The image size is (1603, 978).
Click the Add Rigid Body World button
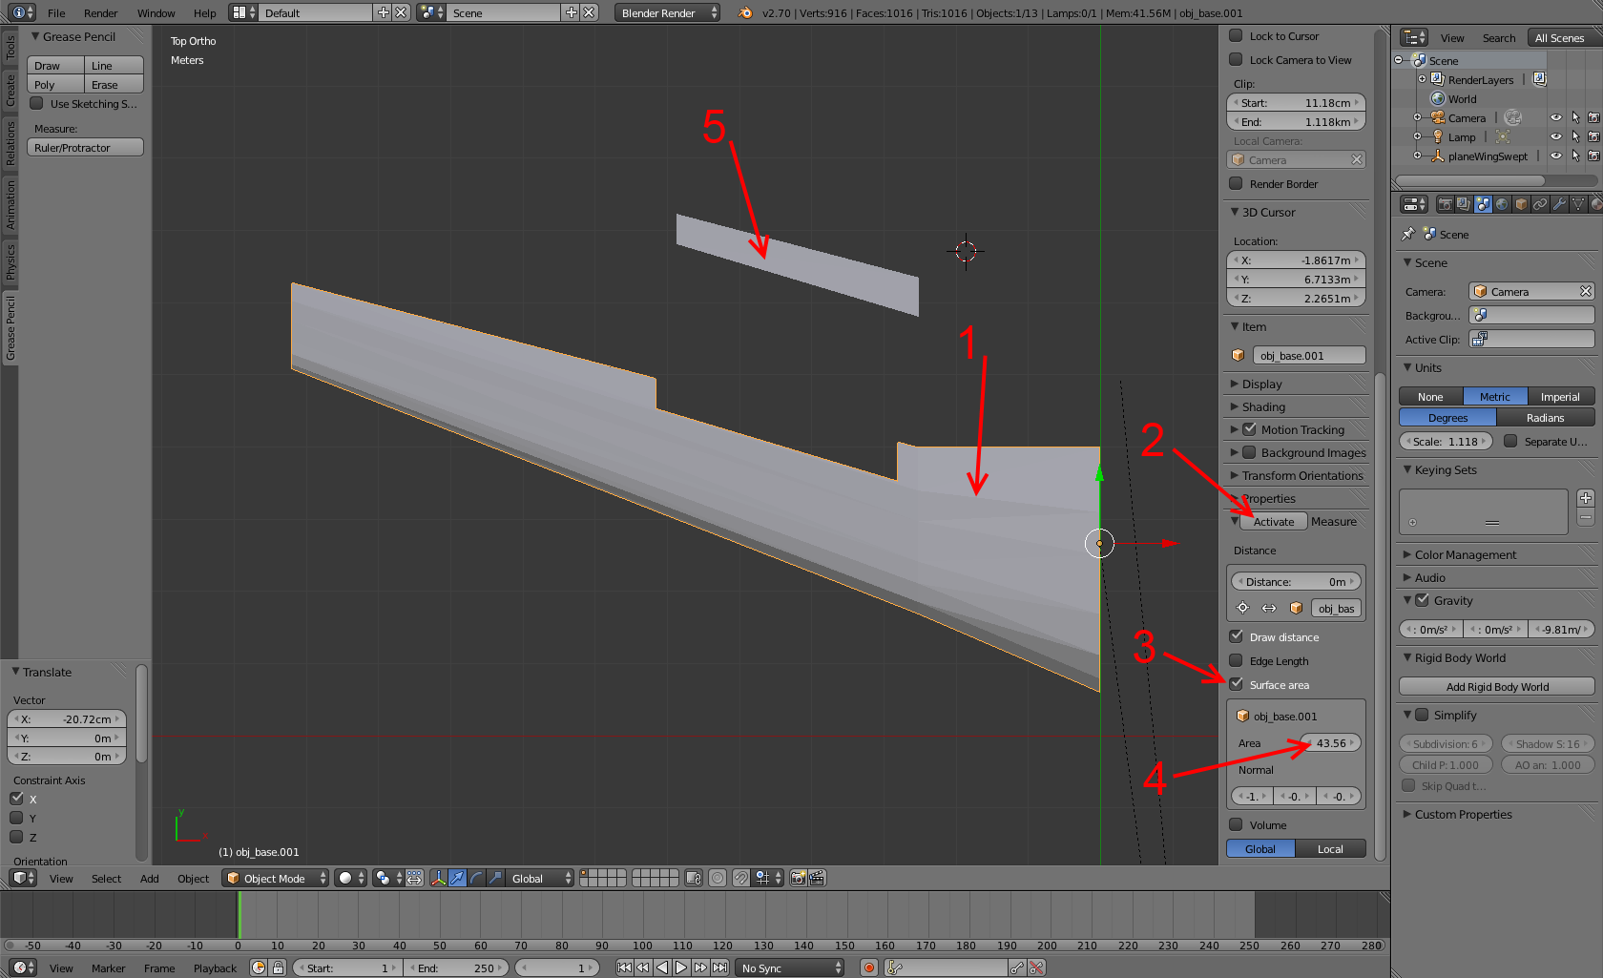point(1496,687)
